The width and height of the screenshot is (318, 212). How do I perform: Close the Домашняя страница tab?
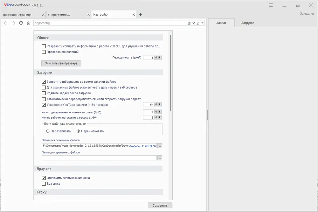tap(43, 15)
